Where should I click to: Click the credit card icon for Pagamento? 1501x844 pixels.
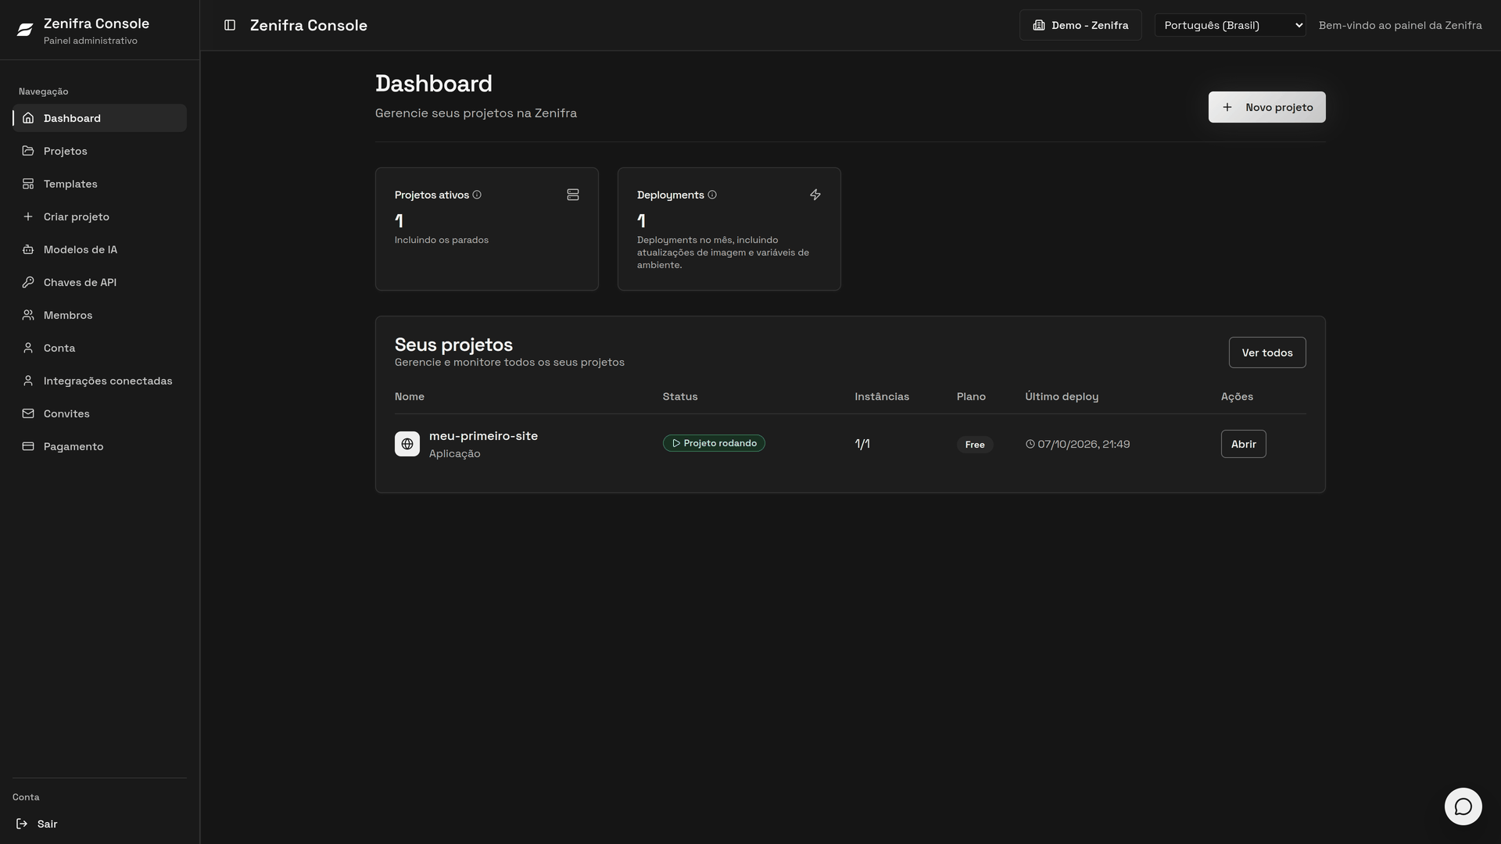pos(28,446)
